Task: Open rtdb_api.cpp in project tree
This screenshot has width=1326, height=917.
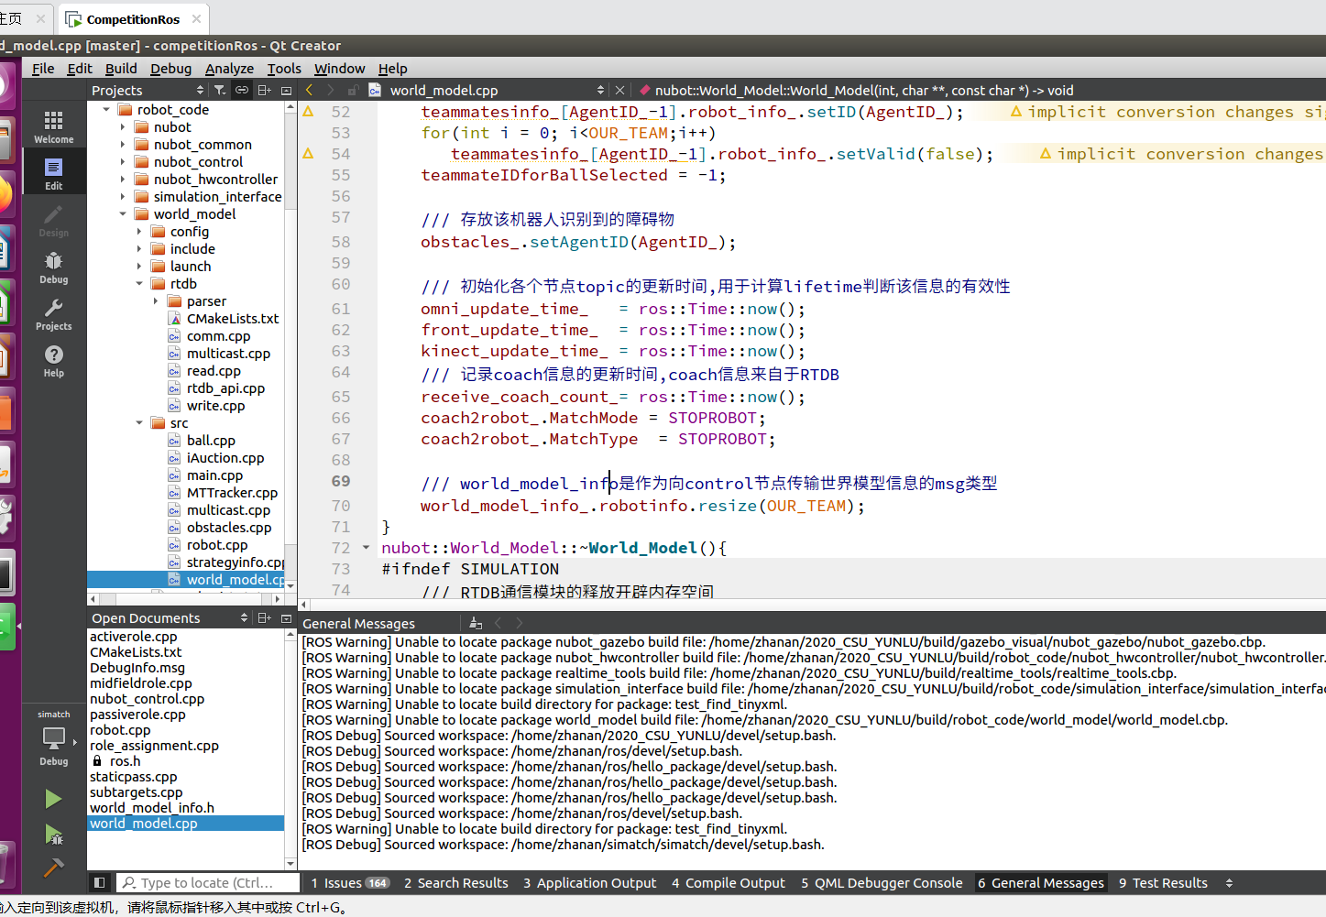Action: pos(225,388)
